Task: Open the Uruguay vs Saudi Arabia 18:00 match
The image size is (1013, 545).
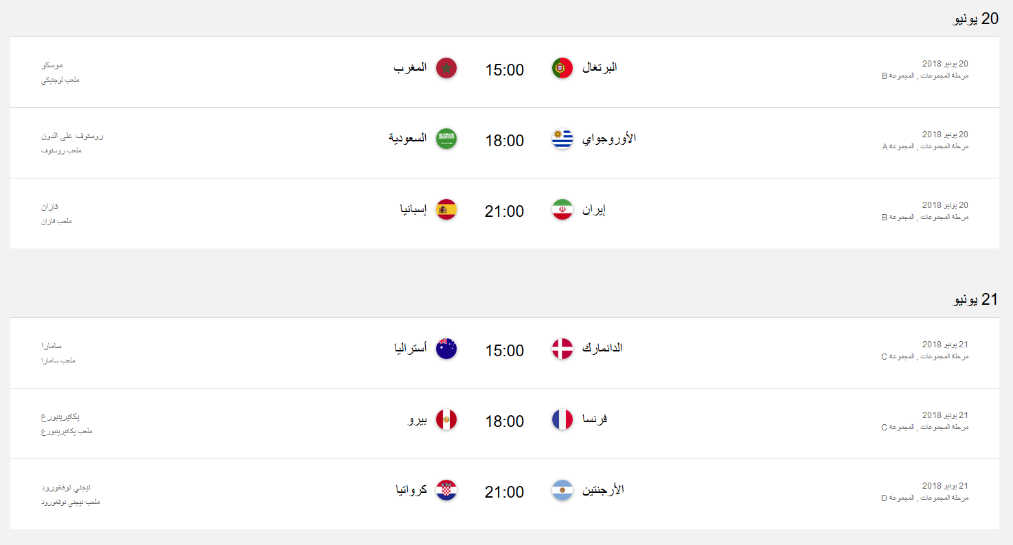Action: 505,140
